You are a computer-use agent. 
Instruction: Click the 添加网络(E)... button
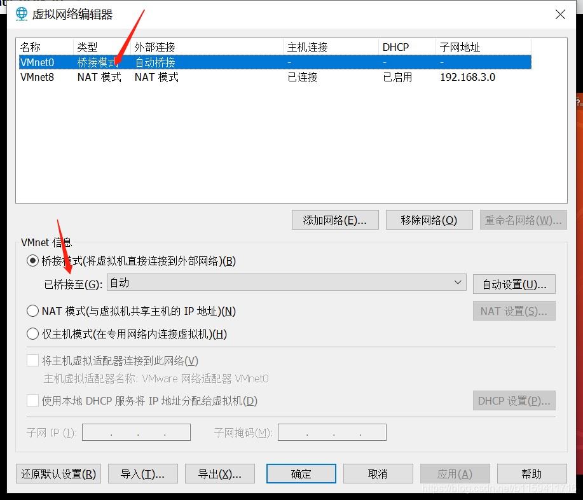coord(335,220)
